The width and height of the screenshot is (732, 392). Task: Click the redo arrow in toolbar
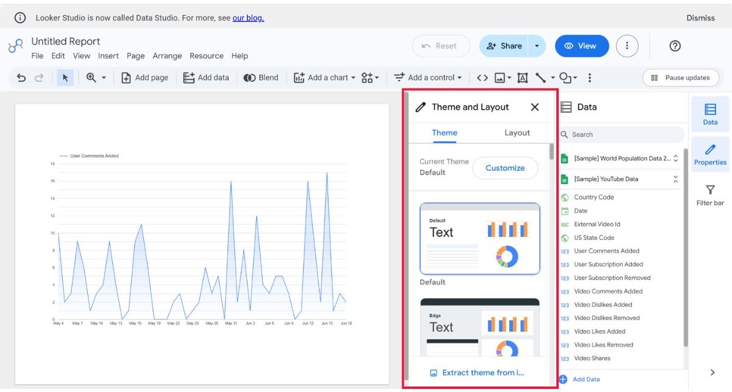coord(39,77)
